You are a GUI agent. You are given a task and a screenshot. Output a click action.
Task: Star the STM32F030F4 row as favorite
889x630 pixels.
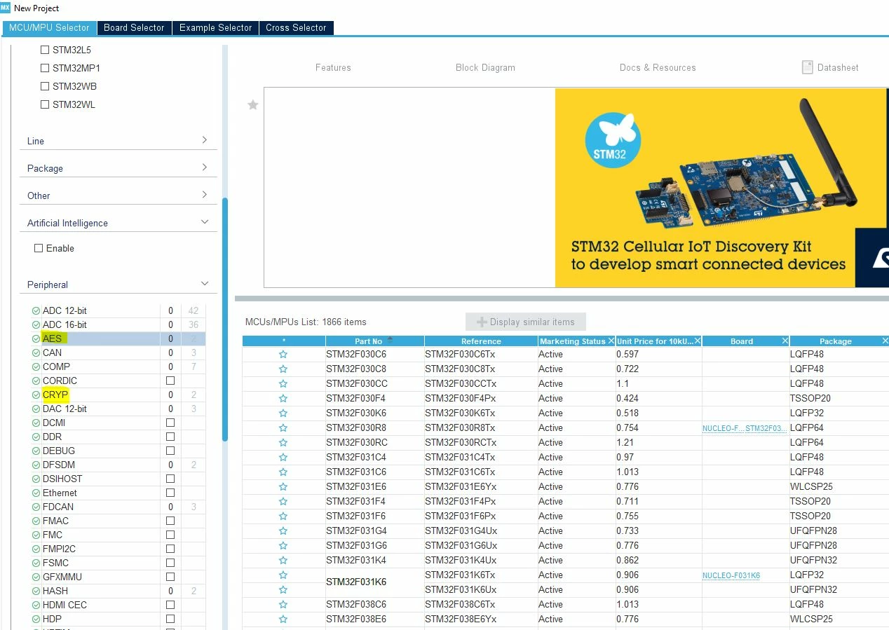tap(283, 399)
